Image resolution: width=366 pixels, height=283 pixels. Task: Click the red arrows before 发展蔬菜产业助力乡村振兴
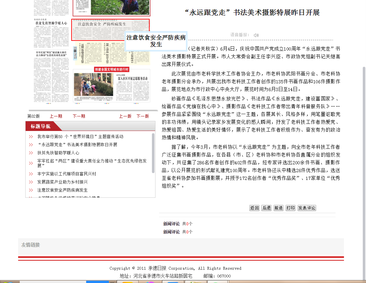pos(31,182)
